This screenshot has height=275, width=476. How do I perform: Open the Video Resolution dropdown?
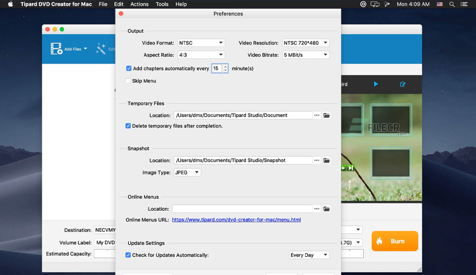[x=306, y=43]
